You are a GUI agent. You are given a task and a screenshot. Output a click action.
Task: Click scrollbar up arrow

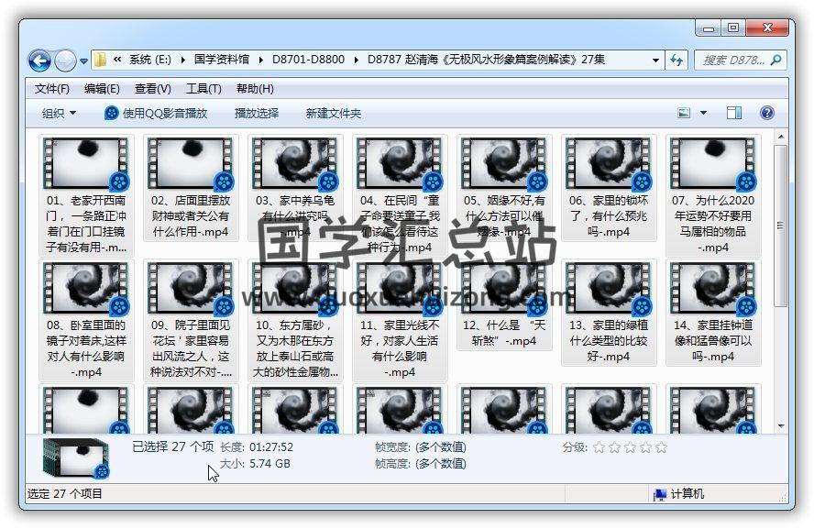(x=780, y=137)
